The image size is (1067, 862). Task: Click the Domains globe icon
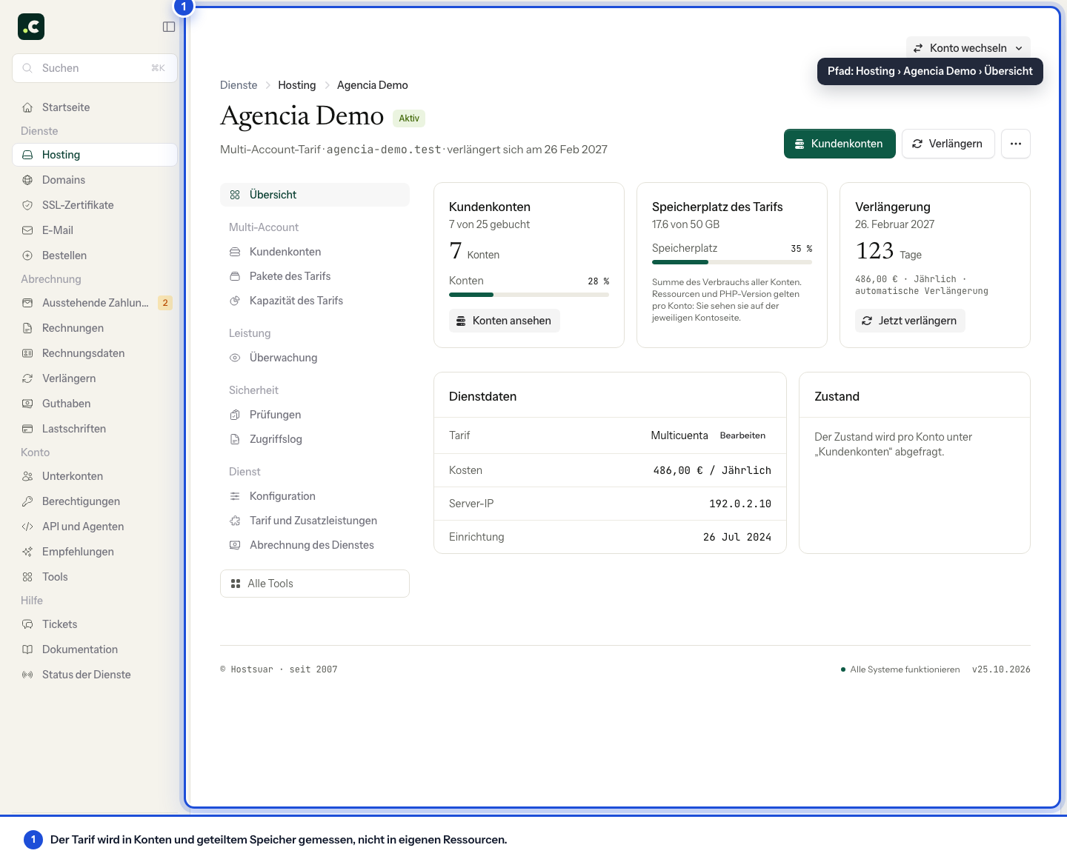point(27,180)
